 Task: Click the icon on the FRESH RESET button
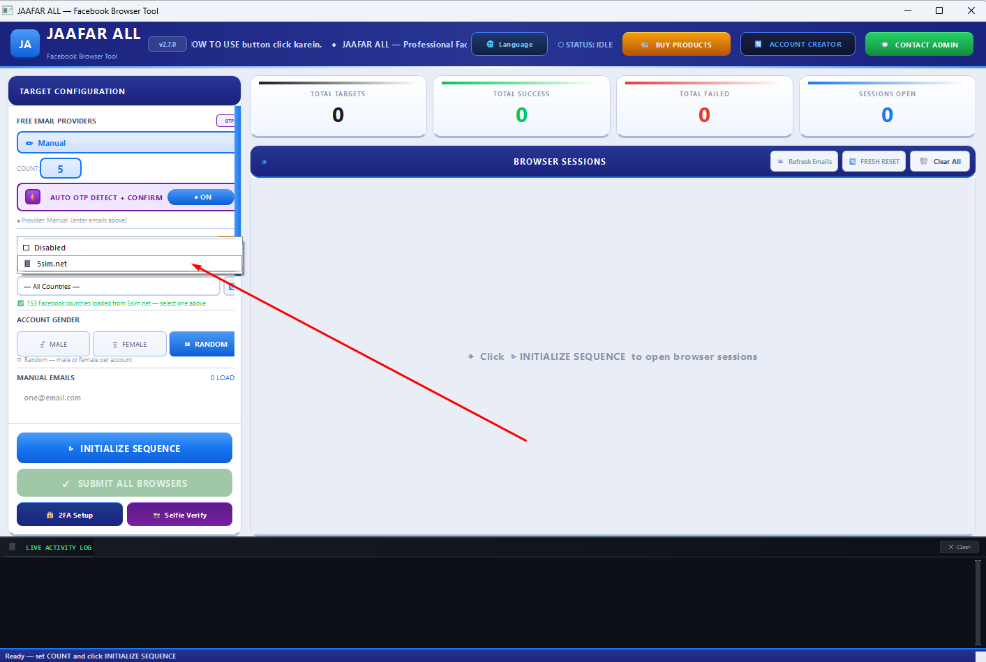point(852,161)
